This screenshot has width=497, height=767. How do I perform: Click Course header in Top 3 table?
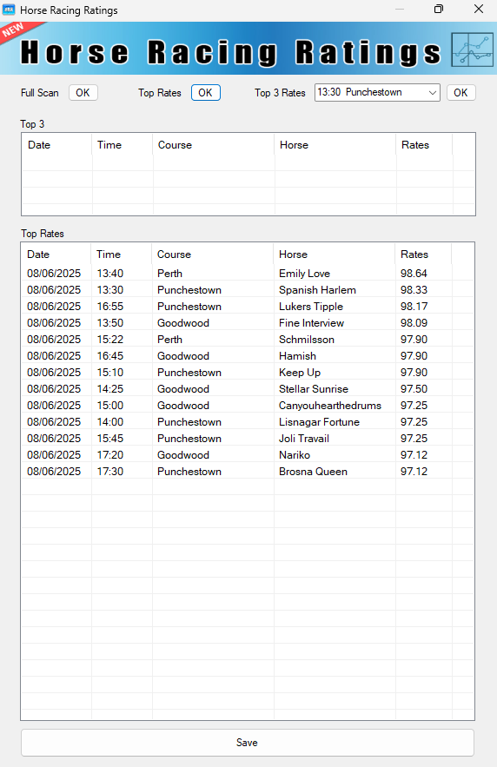pyautogui.click(x=214, y=145)
